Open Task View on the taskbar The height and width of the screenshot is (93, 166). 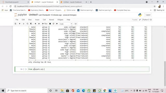pos(56,91)
